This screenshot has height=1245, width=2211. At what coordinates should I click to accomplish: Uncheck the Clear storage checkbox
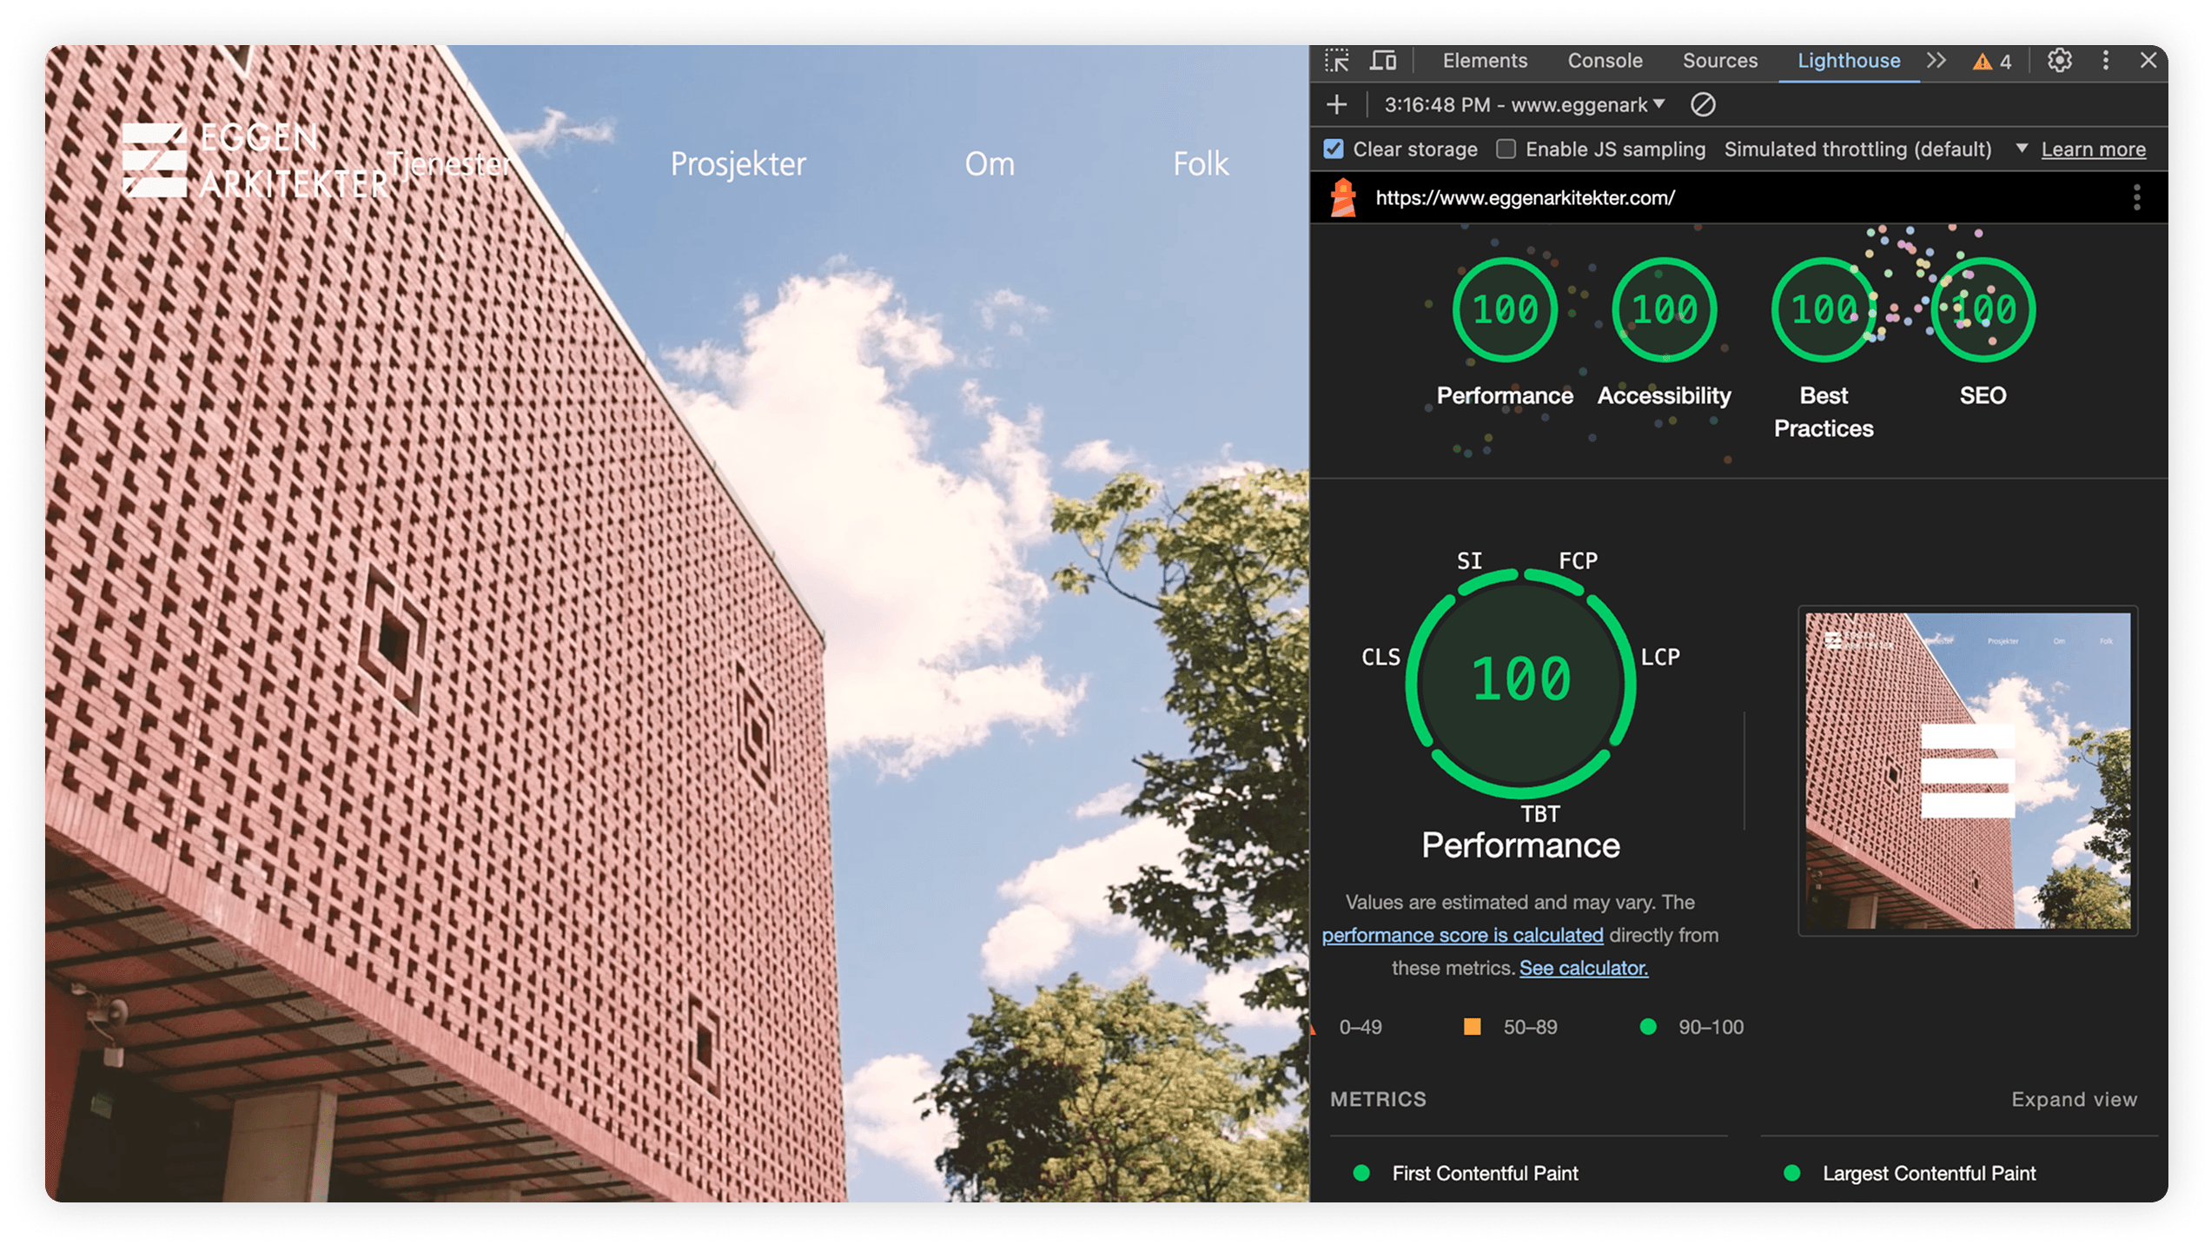point(1334,149)
